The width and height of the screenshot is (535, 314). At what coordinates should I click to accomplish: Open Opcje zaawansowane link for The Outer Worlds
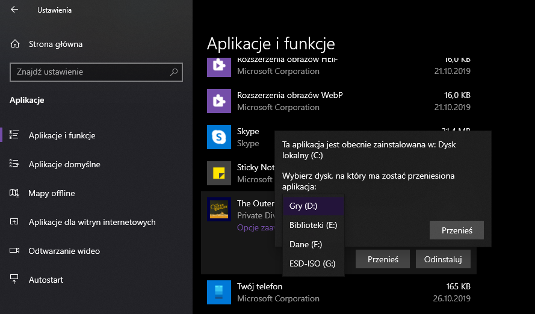(256, 227)
